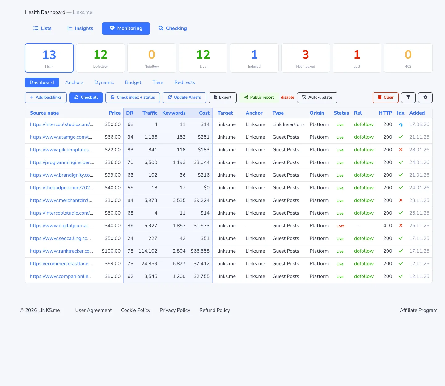Click the Auto-update button

click(317, 97)
